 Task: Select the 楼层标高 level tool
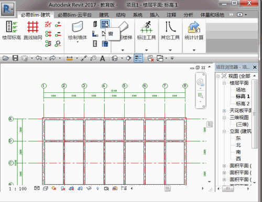pyautogui.click(x=12, y=30)
